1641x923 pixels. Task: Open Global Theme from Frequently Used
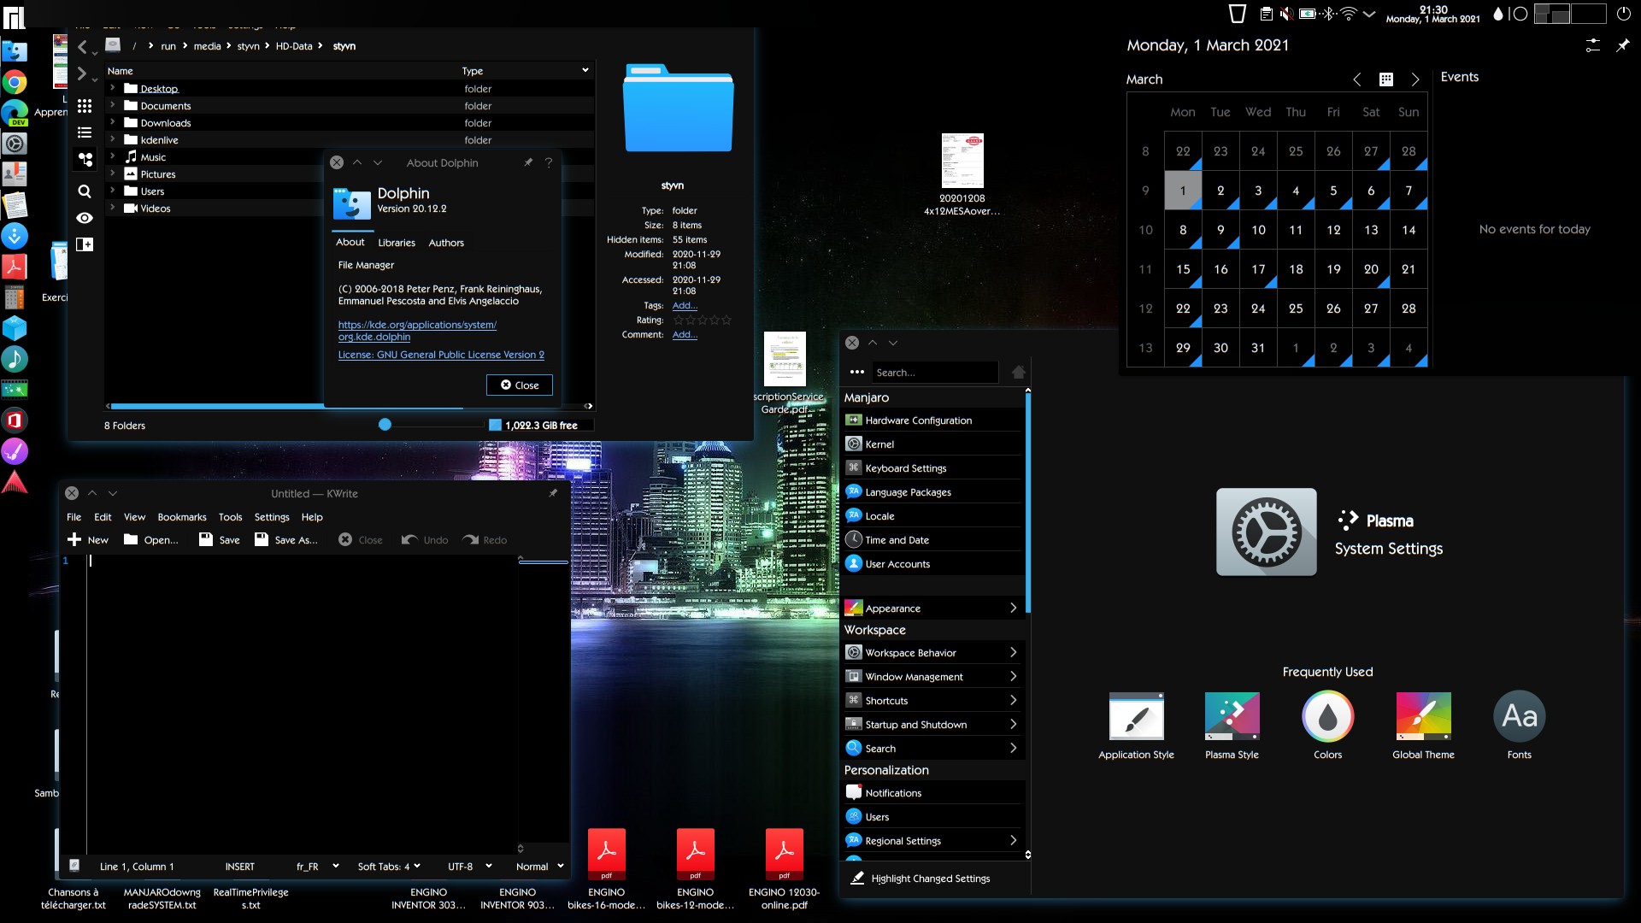click(x=1423, y=726)
